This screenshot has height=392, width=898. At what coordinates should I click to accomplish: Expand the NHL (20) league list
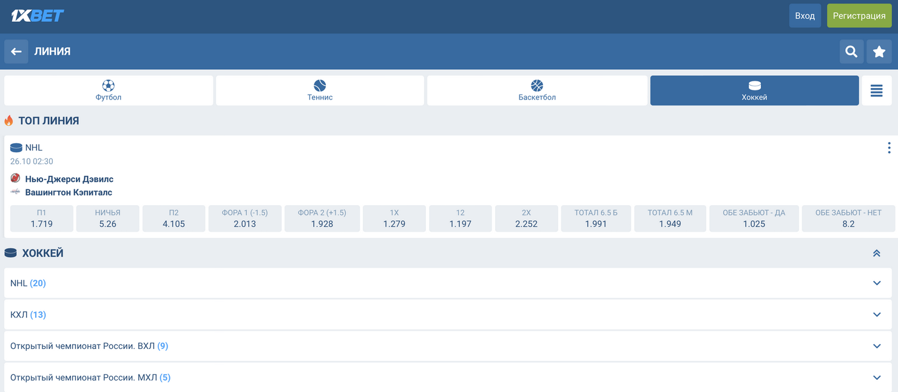point(449,283)
